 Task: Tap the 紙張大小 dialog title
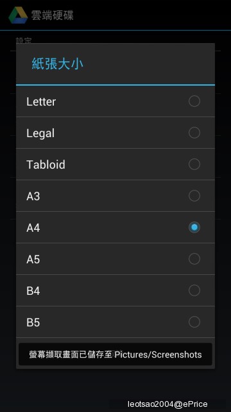pos(58,64)
